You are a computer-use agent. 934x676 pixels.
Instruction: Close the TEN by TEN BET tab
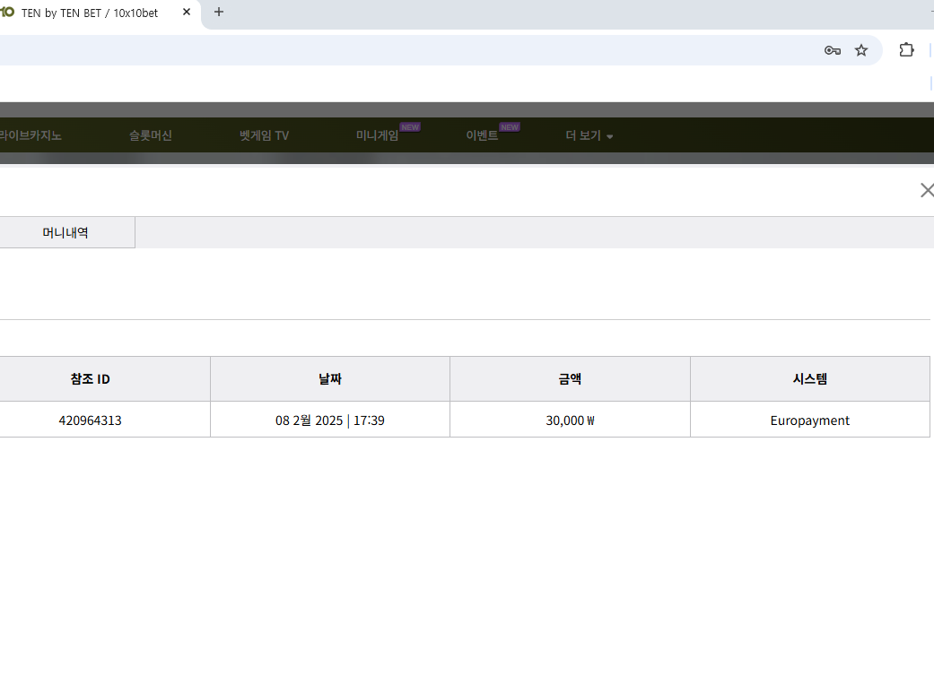click(187, 13)
